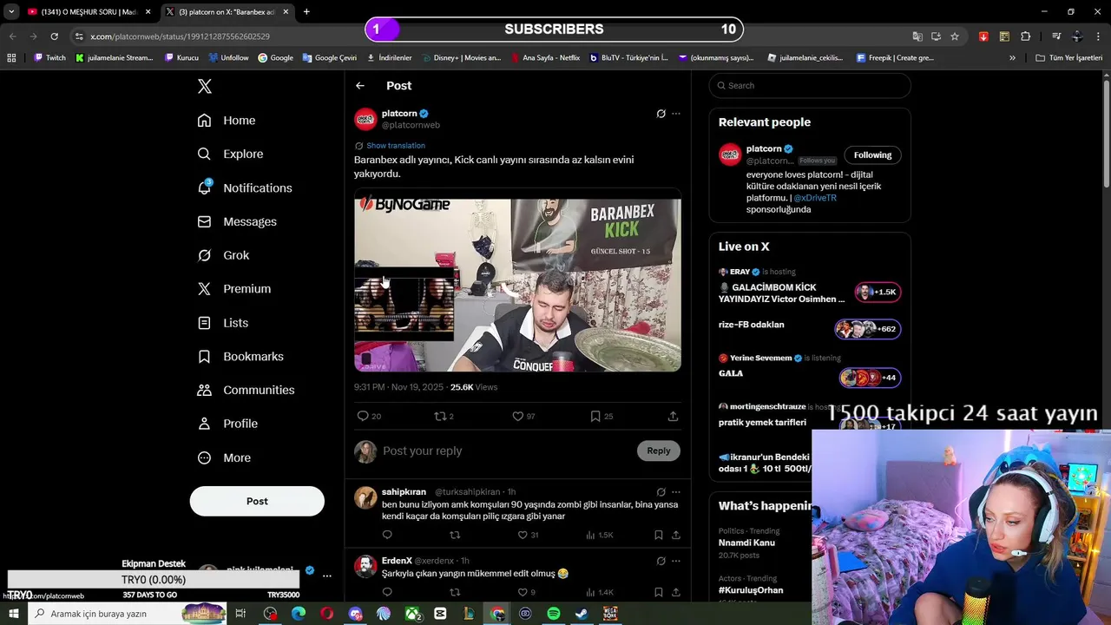The width and height of the screenshot is (1111, 625).
Task: Click the X Search box
Action: 810,86
